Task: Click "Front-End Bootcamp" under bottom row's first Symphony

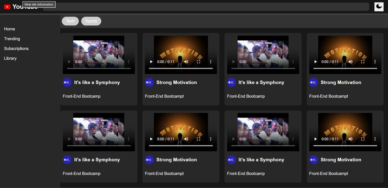Action: click(81, 173)
